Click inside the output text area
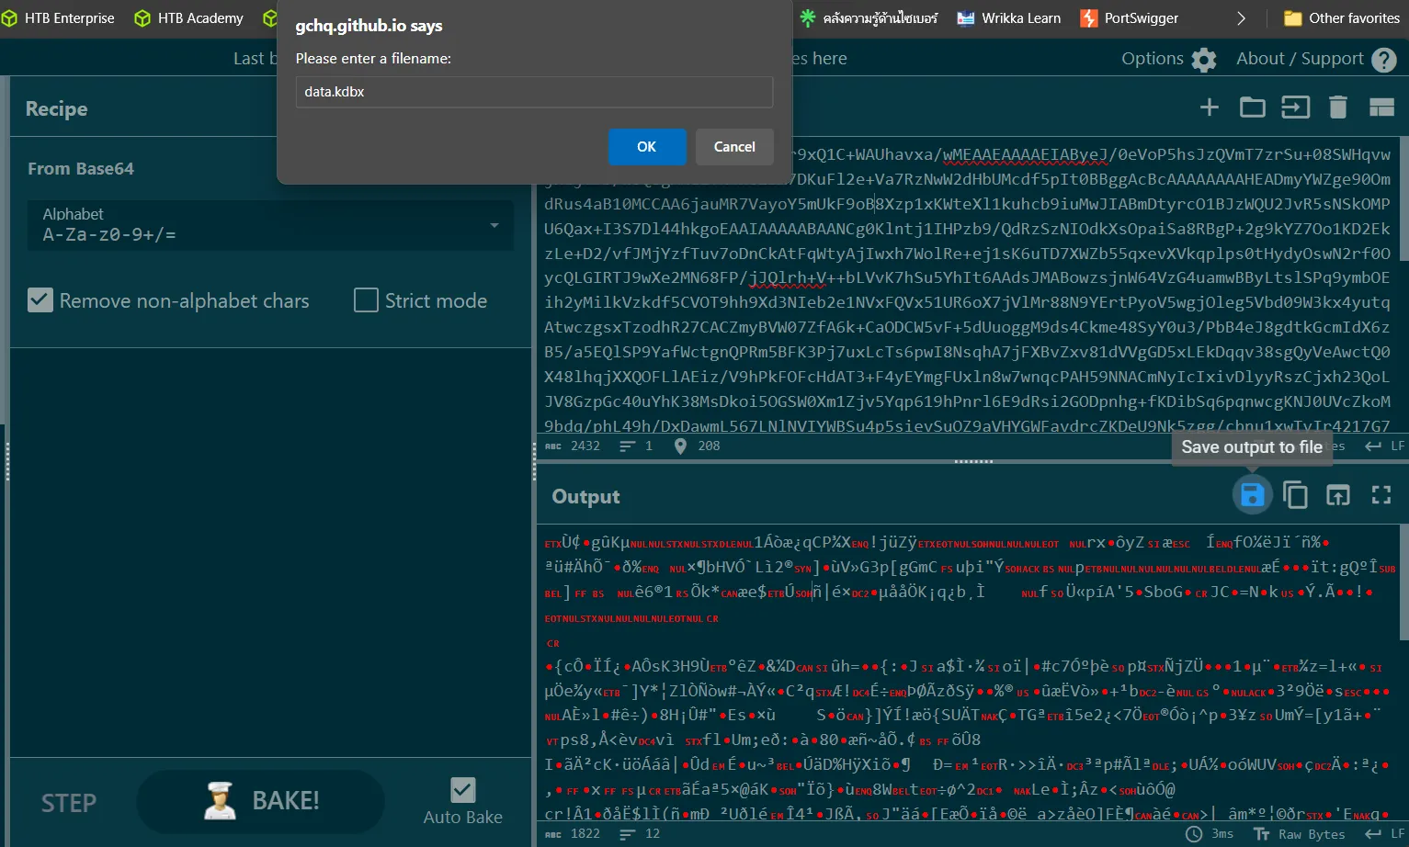This screenshot has height=847, width=1409. coord(970,674)
